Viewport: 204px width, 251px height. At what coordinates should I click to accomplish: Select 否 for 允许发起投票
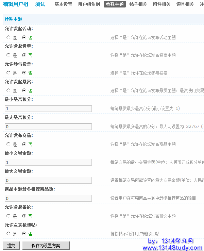[24, 55]
